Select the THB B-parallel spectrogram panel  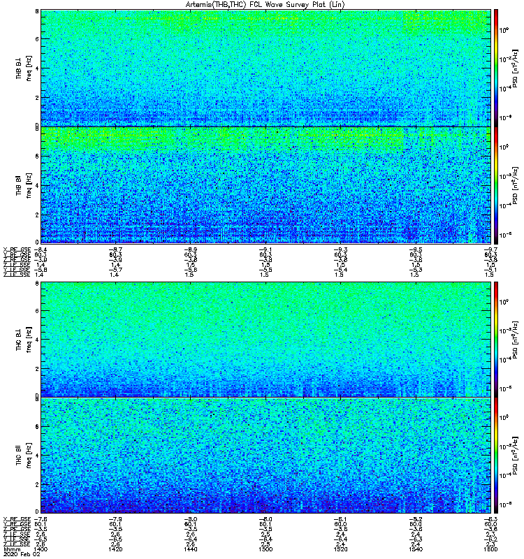[x=266, y=185]
